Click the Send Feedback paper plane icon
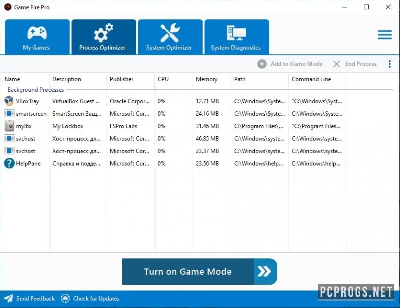The height and width of the screenshot is (308, 400). 8,298
